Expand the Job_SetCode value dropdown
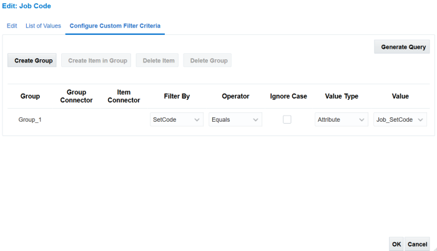The height and width of the screenshot is (251, 437). [400, 119]
